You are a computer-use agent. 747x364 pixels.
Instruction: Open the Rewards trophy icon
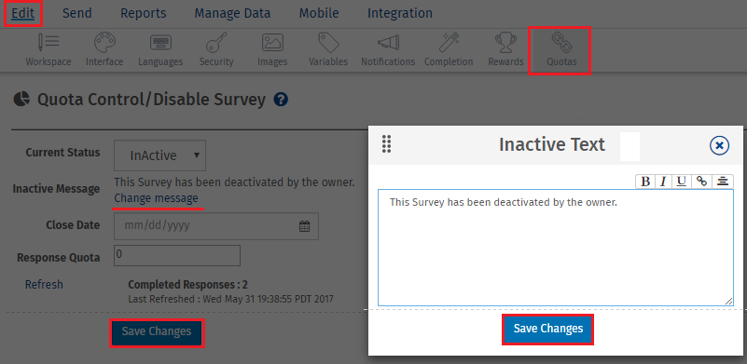click(505, 43)
